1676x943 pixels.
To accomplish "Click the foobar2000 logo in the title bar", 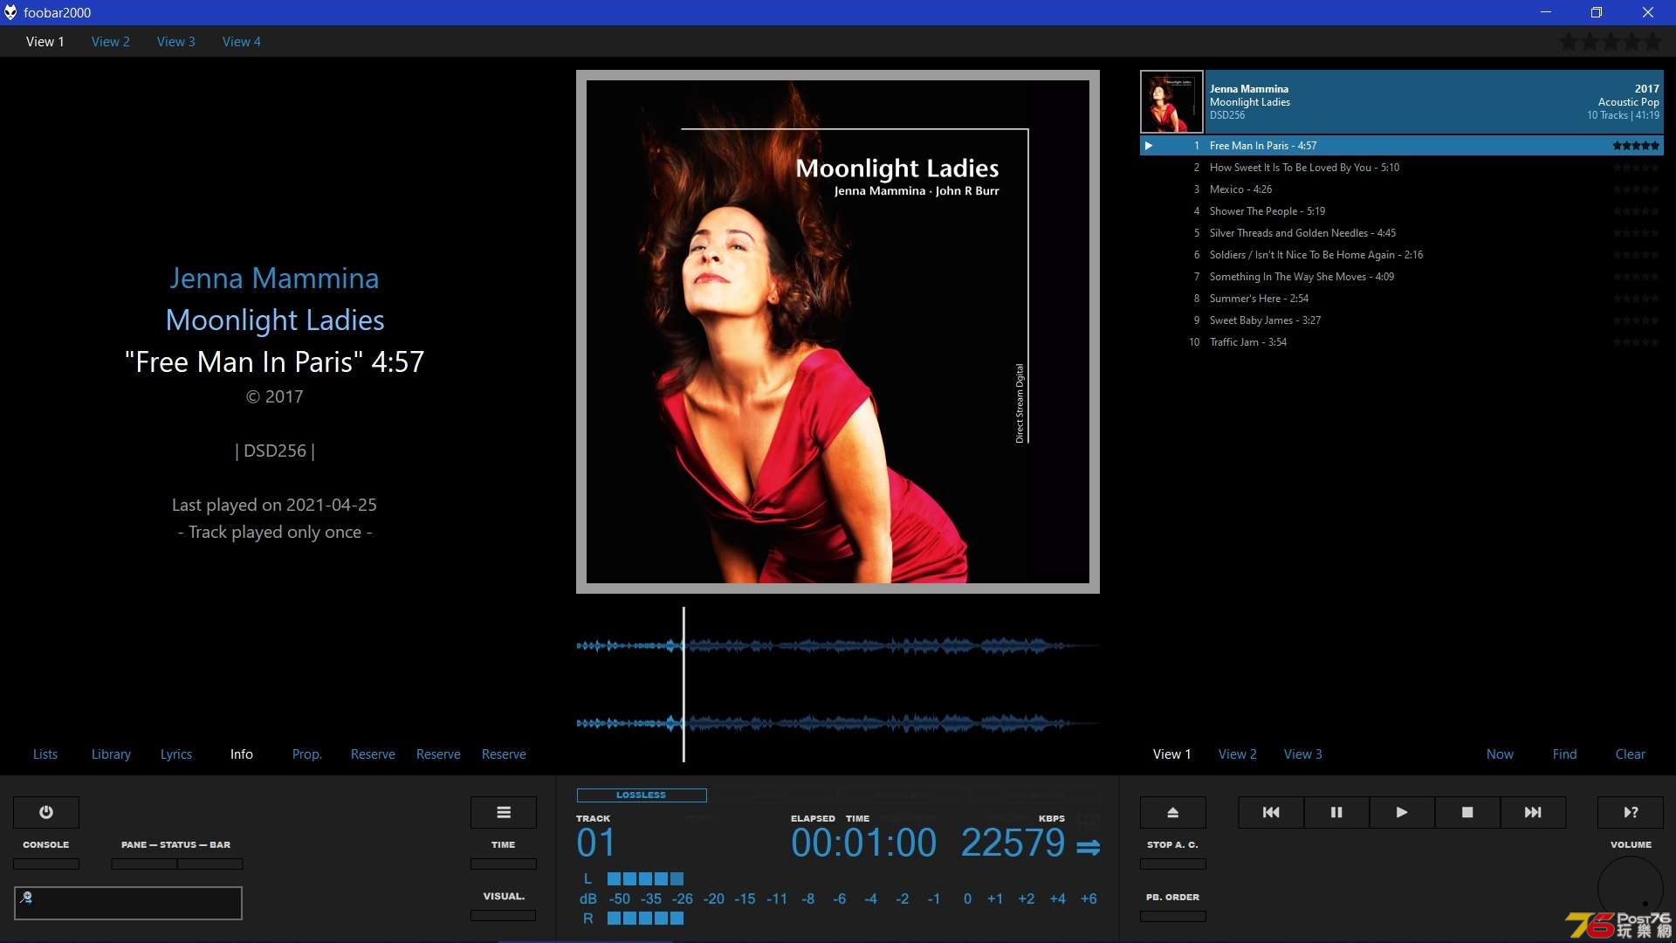I will [10, 12].
